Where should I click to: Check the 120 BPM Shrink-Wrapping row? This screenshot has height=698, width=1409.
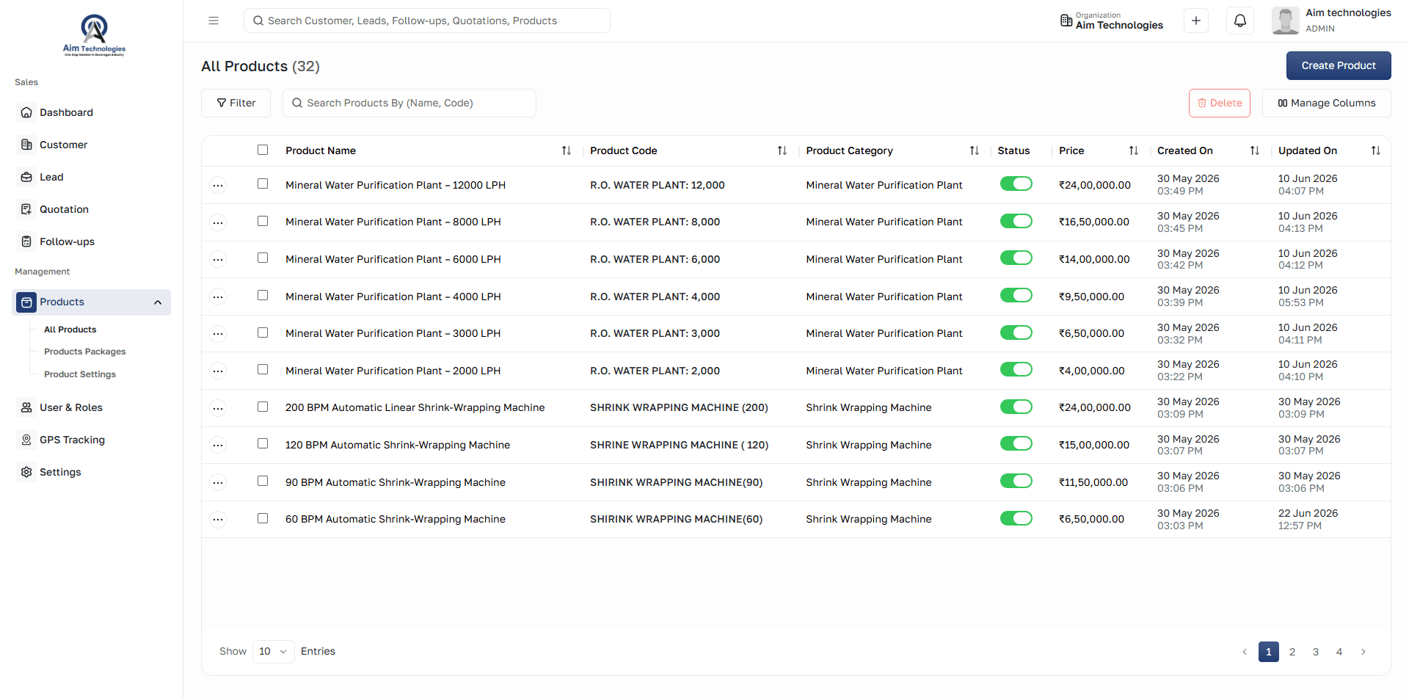pos(263,443)
